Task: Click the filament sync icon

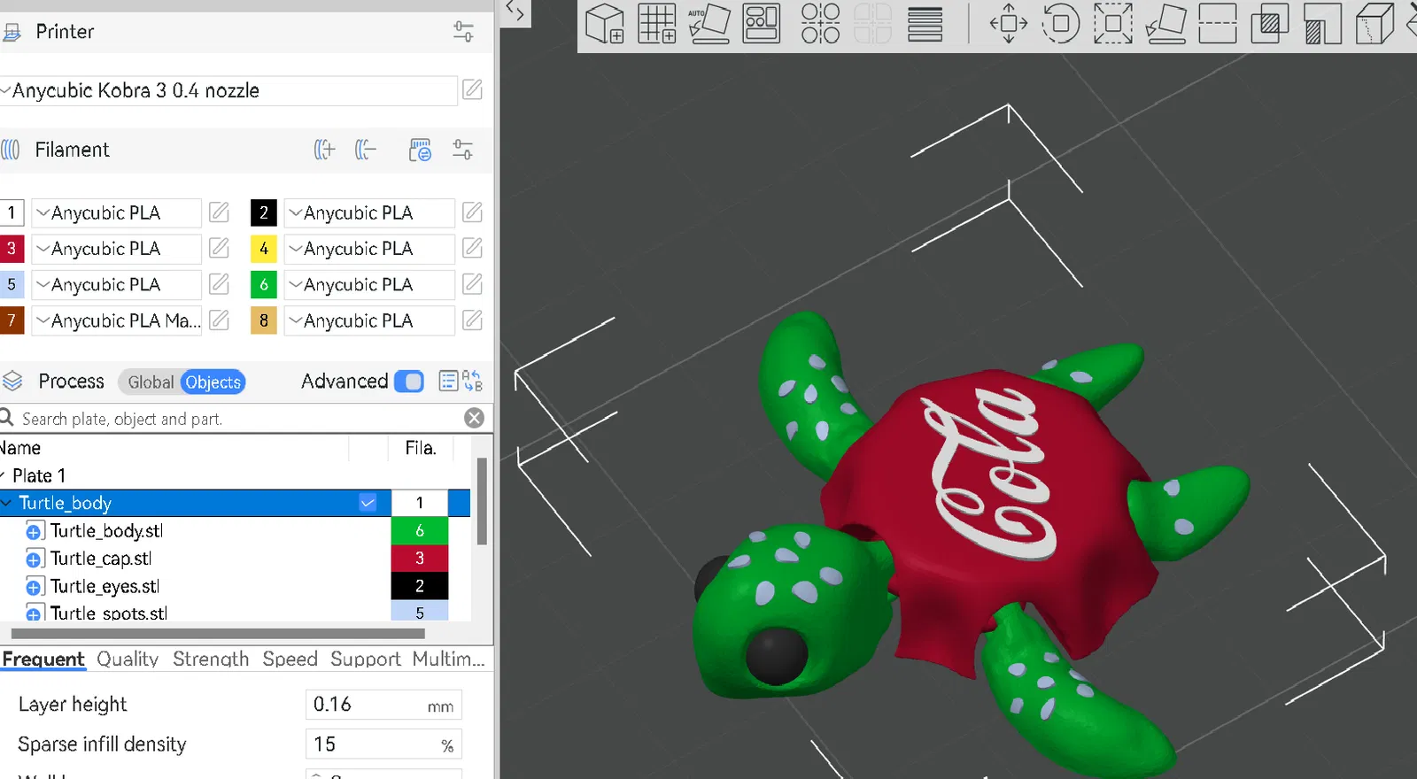Action: pyautogui.click(x=420, y=150)
